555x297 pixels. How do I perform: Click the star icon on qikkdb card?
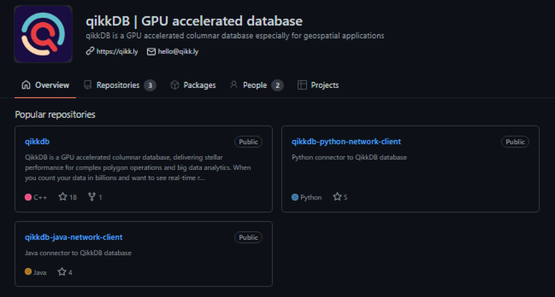(x=63, y=197)
